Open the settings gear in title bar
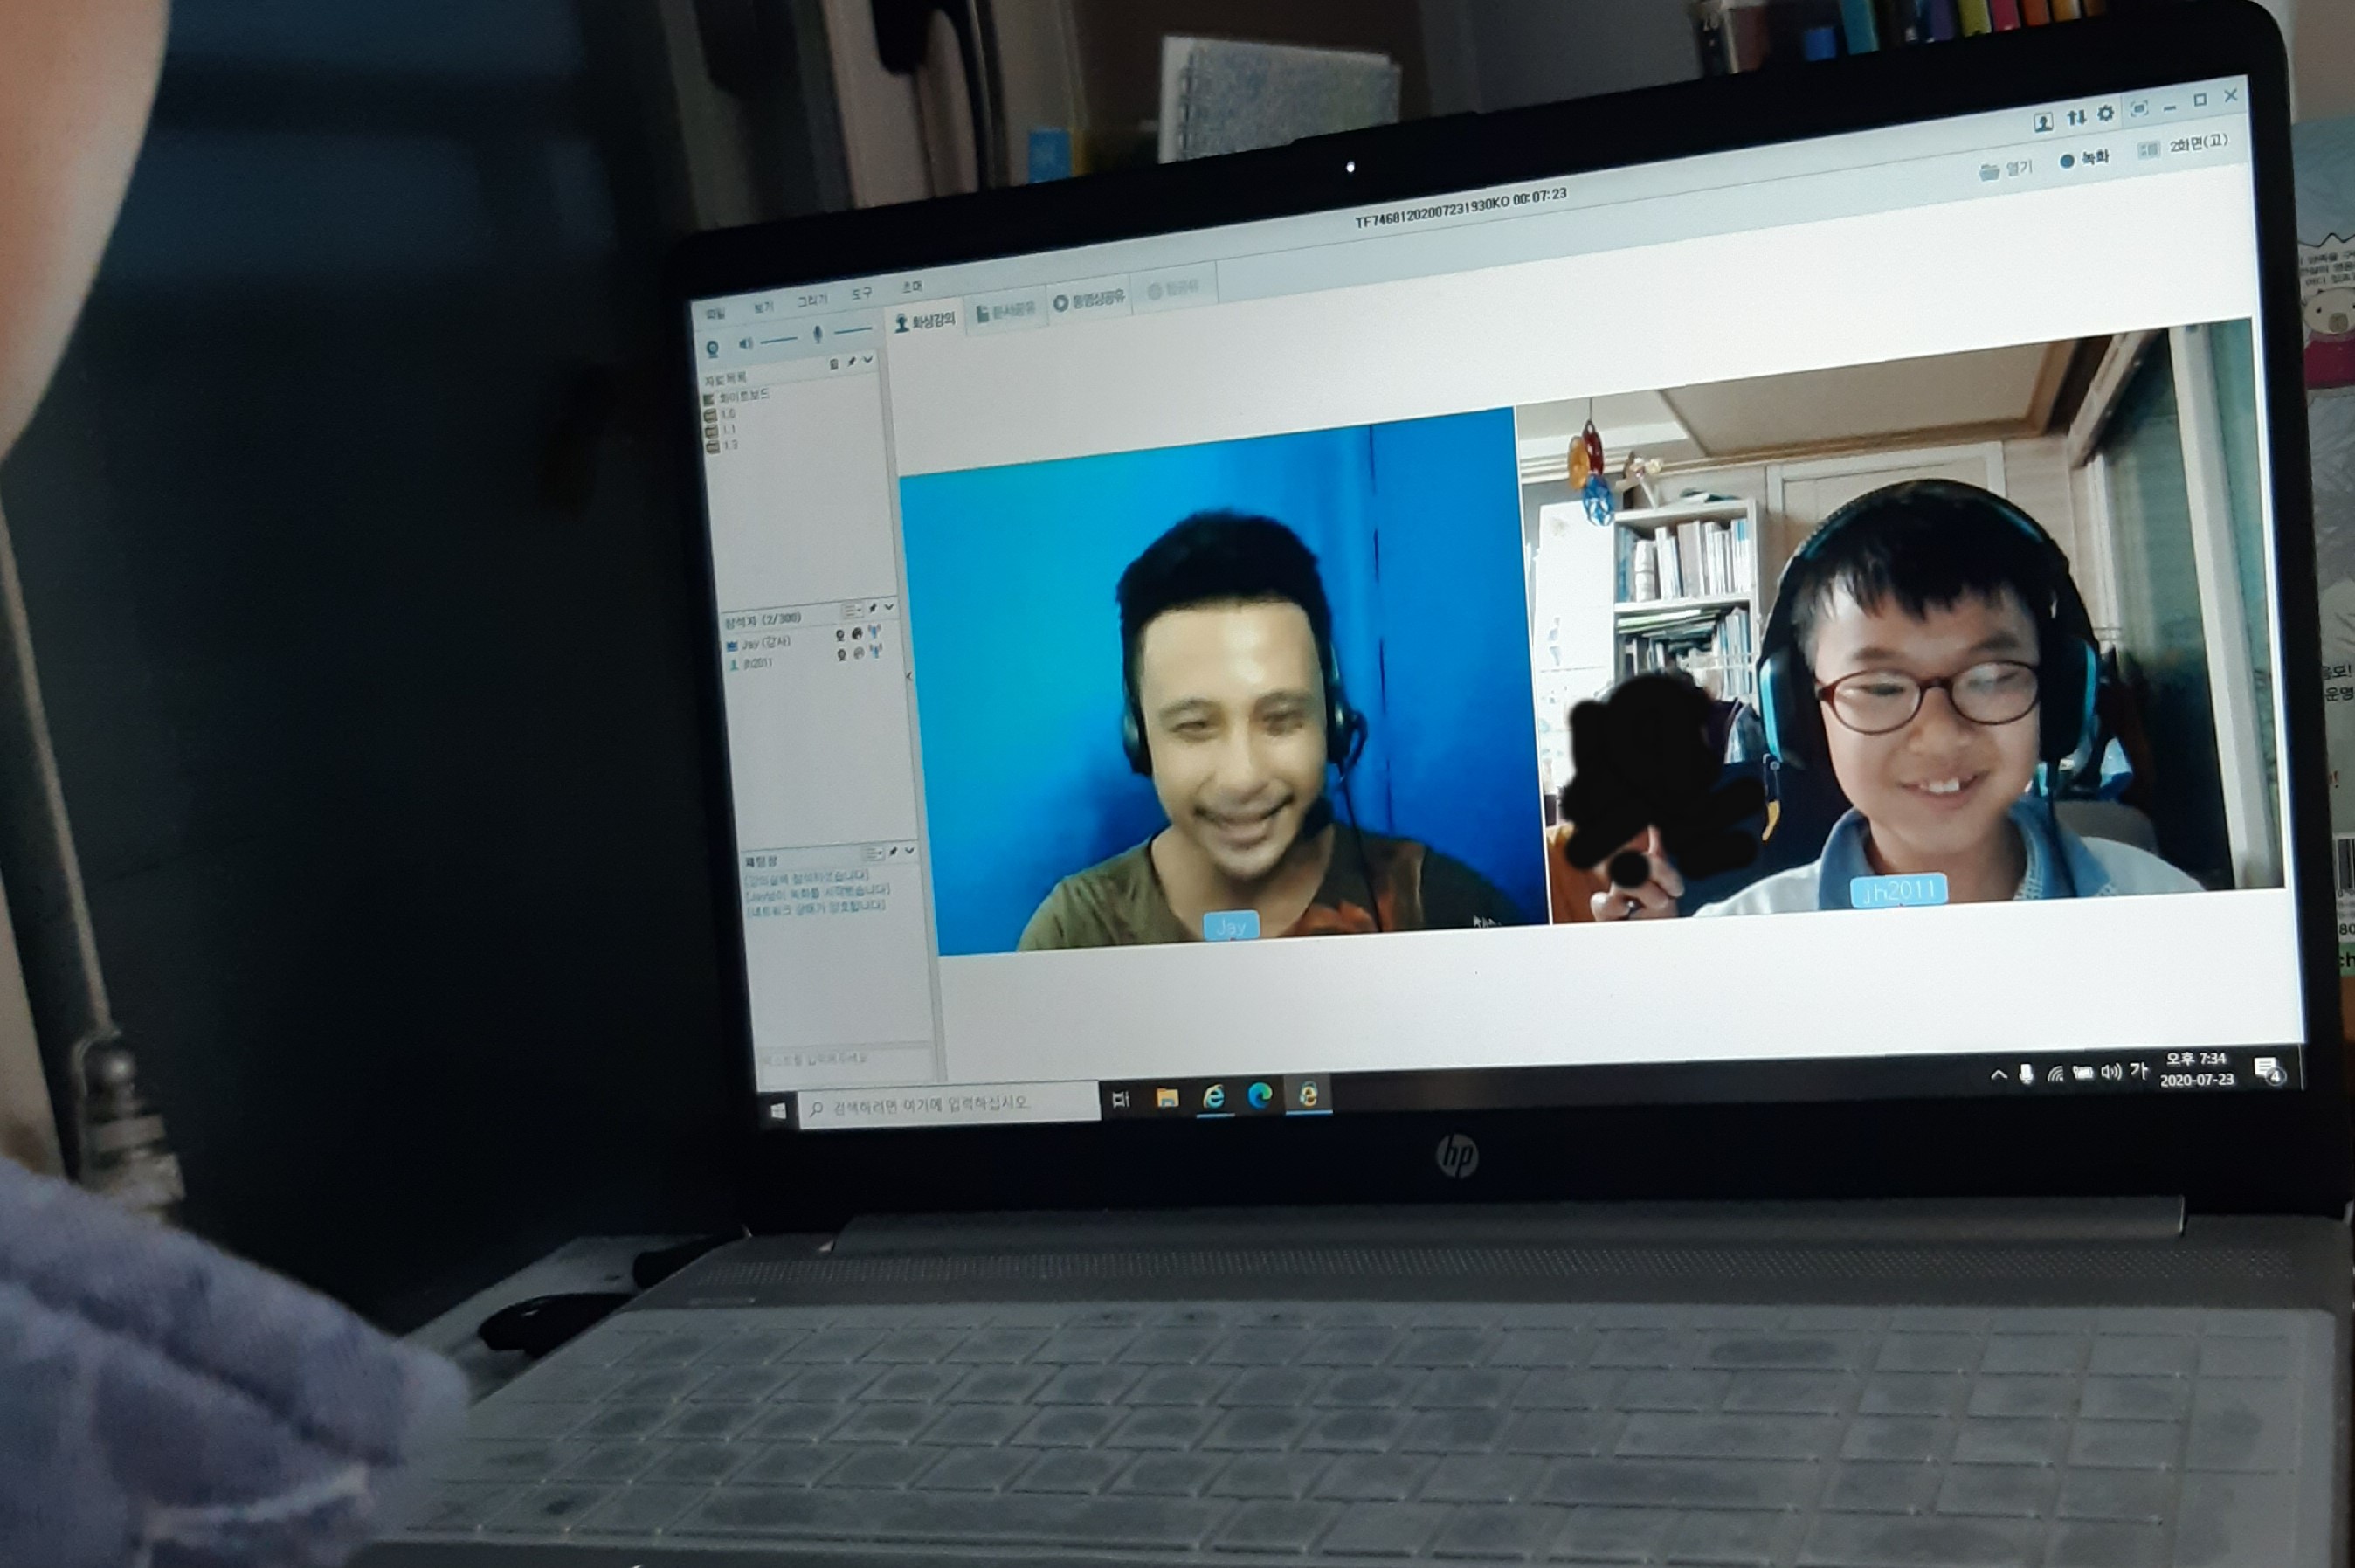This screenshot has width=2355, height=1568. click(x=2106, y=114)
